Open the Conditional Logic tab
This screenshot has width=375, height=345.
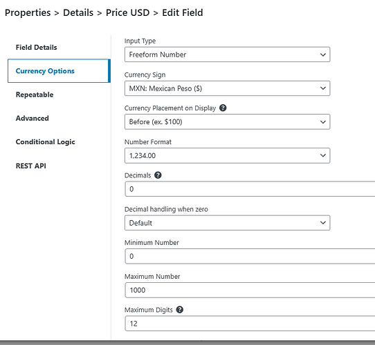click(46, 142)
